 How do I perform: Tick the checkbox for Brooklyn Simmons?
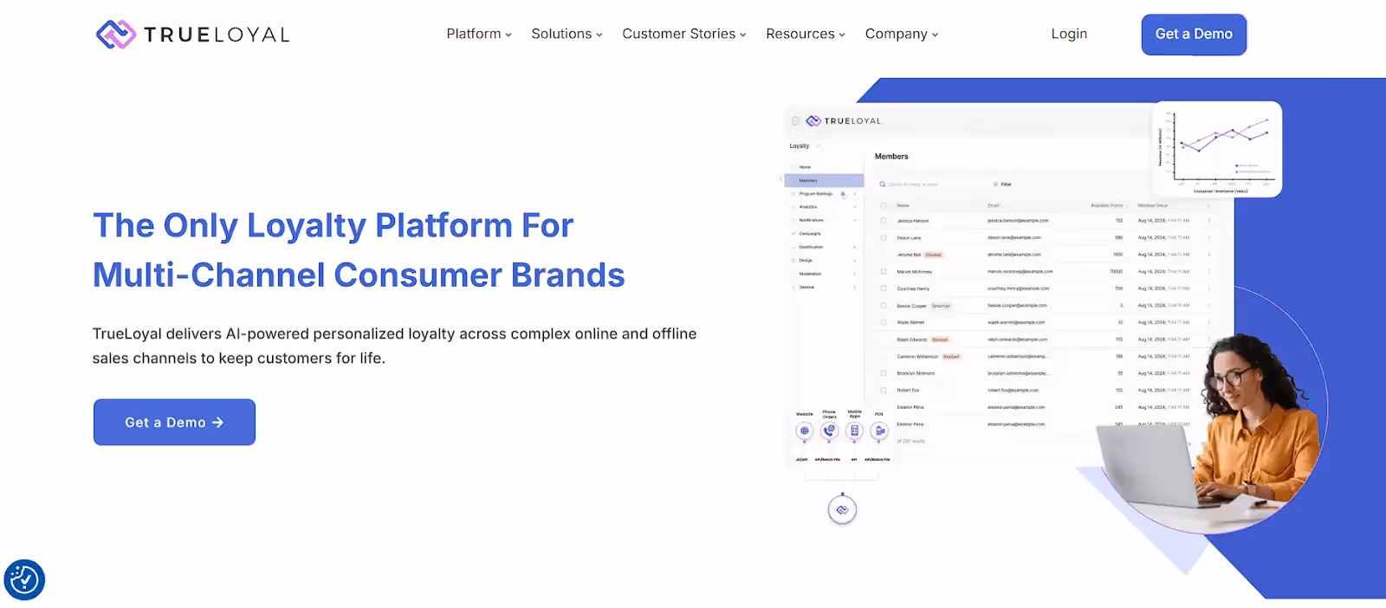click(x=884, y=373)
